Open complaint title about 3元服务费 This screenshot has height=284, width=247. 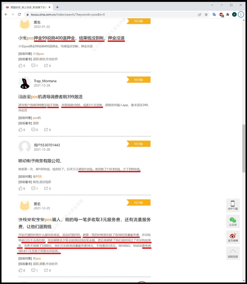(84, 223)
